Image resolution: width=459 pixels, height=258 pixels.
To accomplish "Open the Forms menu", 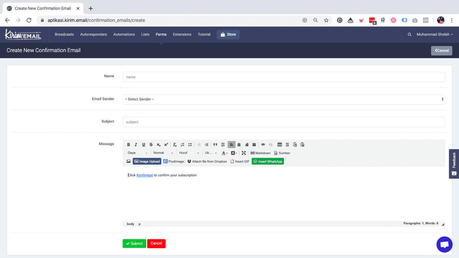I will 161,34.
